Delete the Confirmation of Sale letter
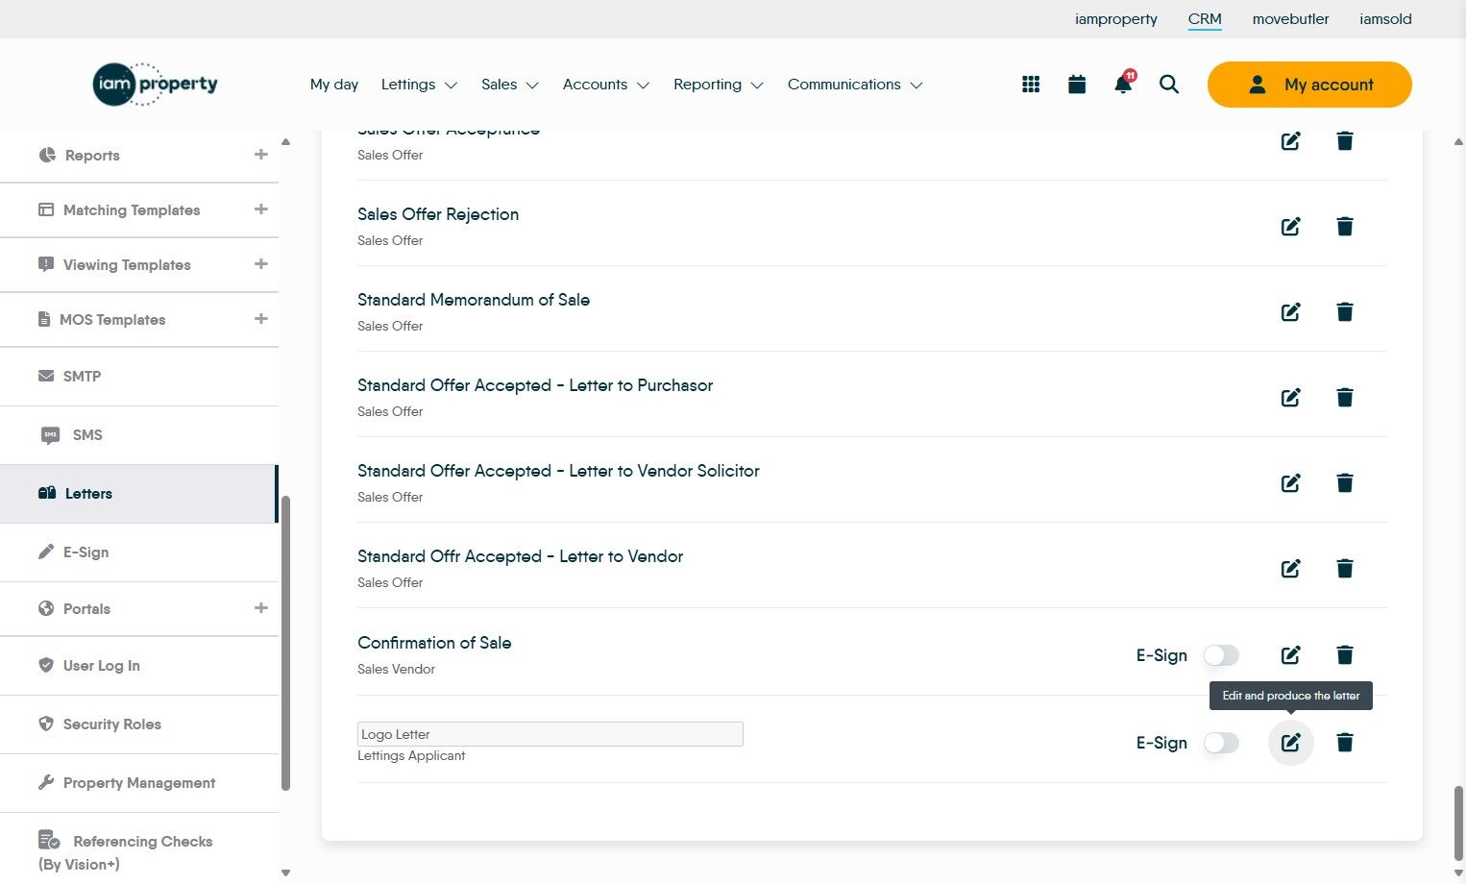Image resolution: width=1466 pixels, height=884 pixels. coord(1345,655)
